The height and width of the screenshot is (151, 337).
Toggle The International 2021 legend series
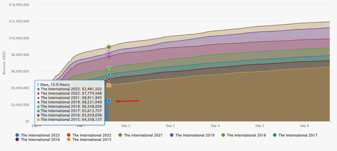[x=140, y=135]
